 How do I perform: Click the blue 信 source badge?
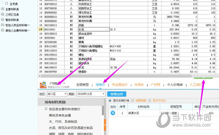pyautogui.click(x=113, y=113)
